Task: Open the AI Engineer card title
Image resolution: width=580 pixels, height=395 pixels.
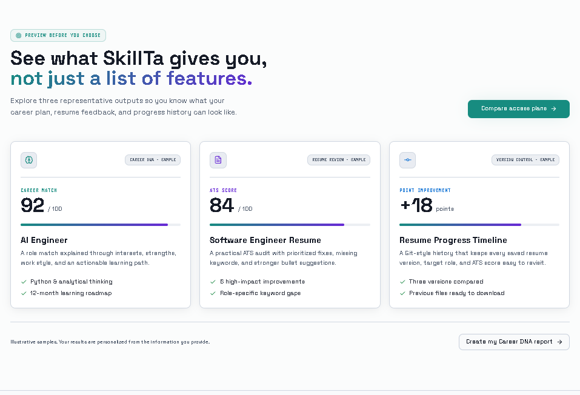Action: pos(44,241)
